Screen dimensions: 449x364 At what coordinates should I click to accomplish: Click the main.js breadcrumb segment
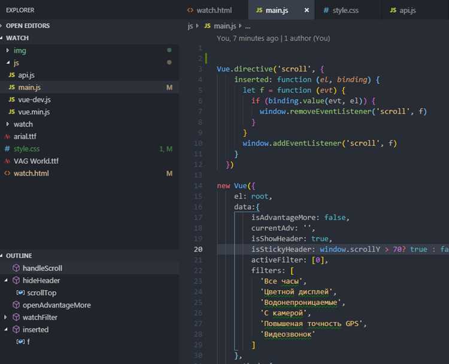point(220,26)
